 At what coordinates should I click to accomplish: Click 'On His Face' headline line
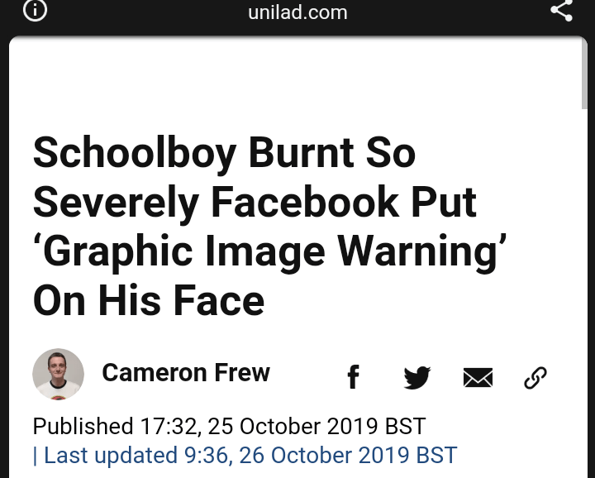(149, 302)
